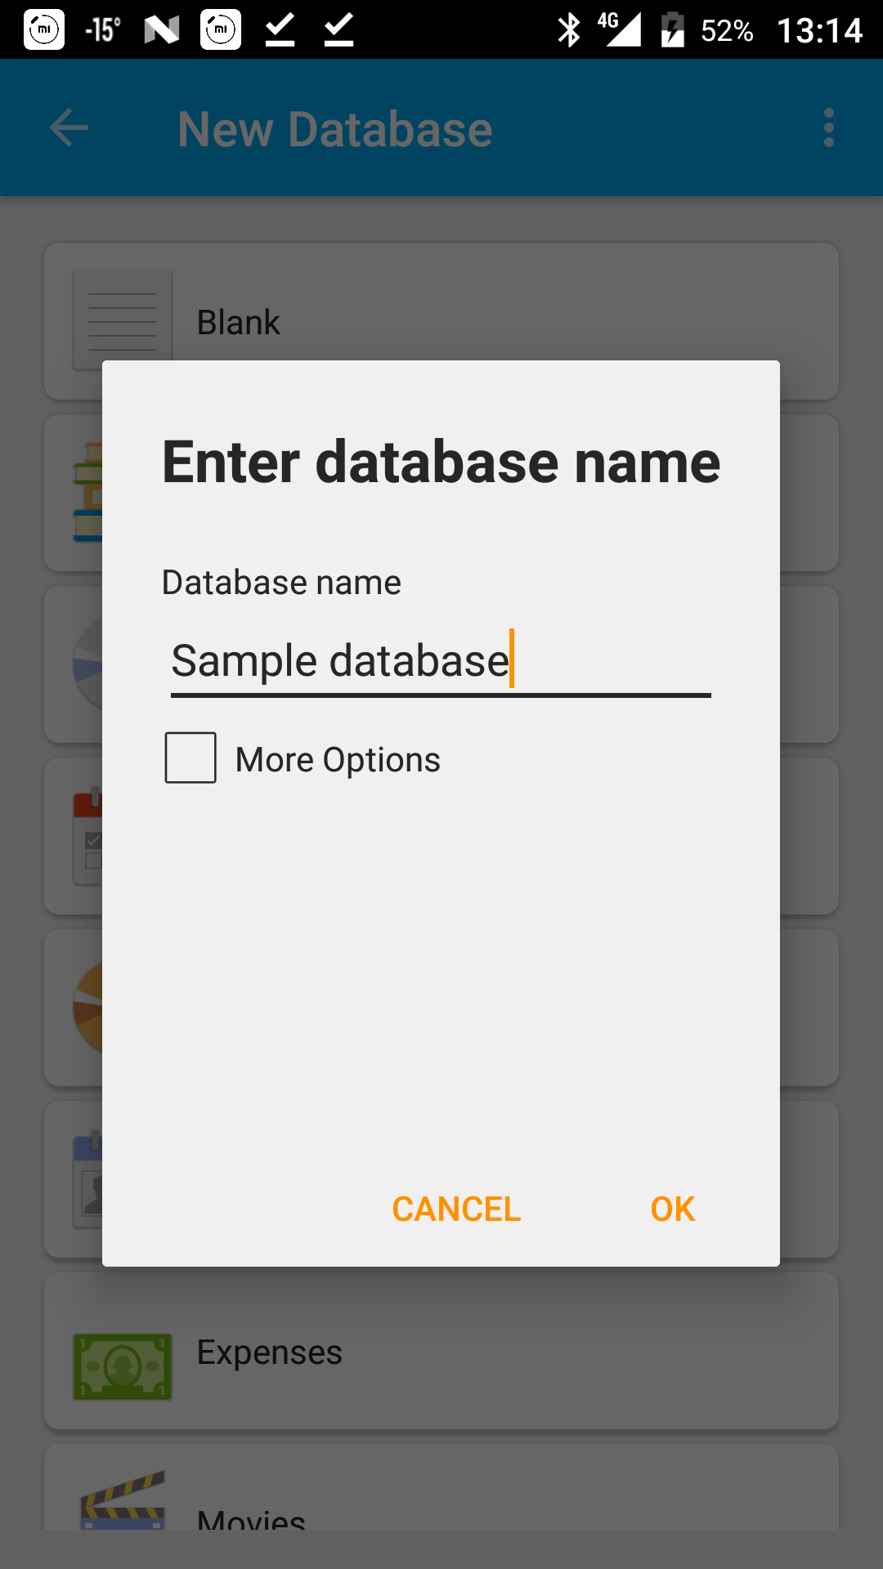Tap the battery percentage indicator

pos(726,31)
